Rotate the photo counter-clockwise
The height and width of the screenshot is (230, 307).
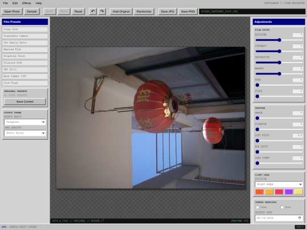tap(93, 11)
